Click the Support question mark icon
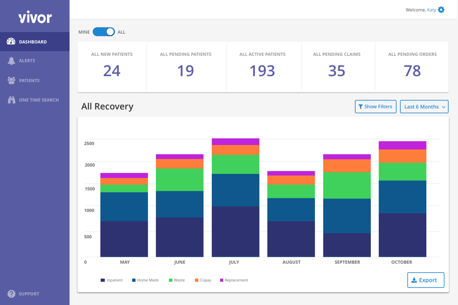458x305 pixels. point(11,294)
